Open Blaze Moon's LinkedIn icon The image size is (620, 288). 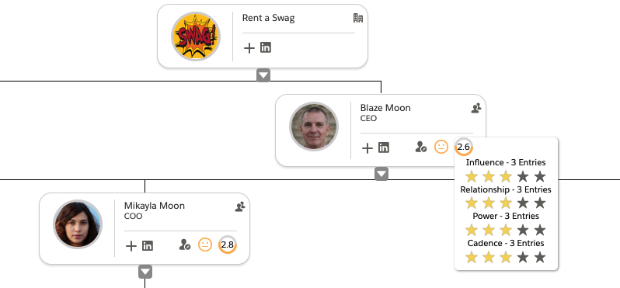click(x=384, y=147)
